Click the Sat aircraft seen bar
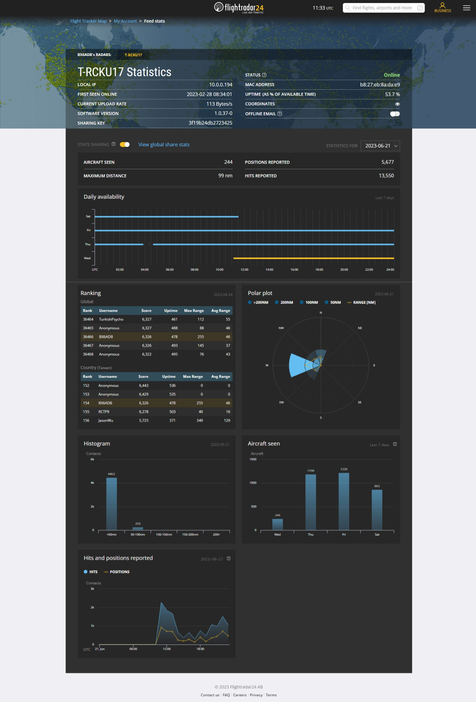This screenshot has width=476, height=702. (377, 510)
